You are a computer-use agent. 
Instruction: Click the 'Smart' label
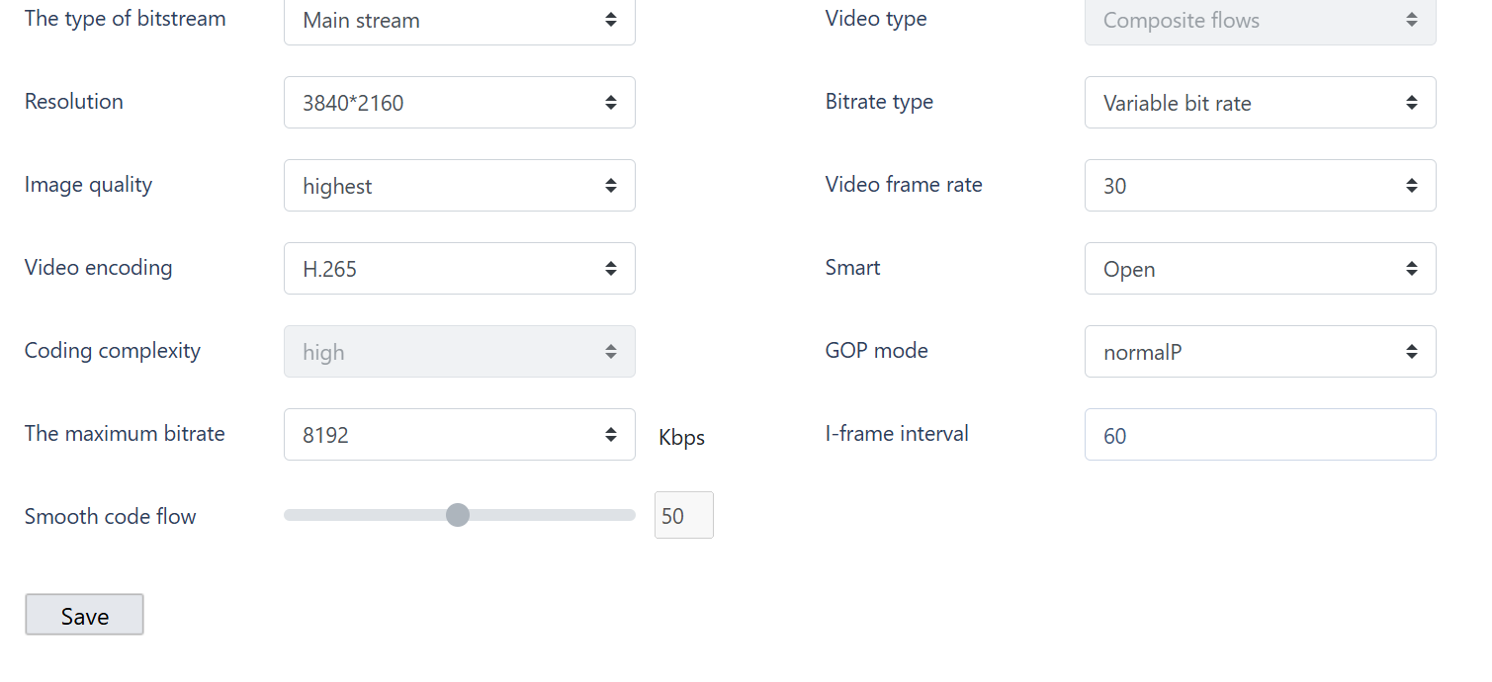click(x=852, y=267)
